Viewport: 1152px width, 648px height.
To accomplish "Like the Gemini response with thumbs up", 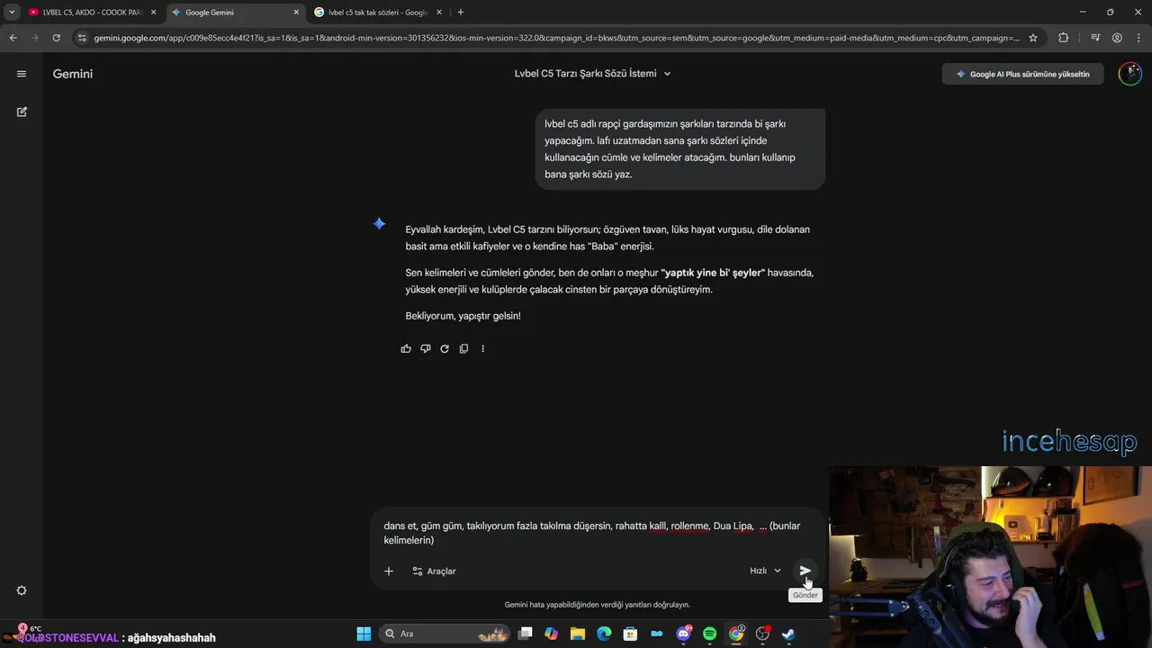I will 406,348.
